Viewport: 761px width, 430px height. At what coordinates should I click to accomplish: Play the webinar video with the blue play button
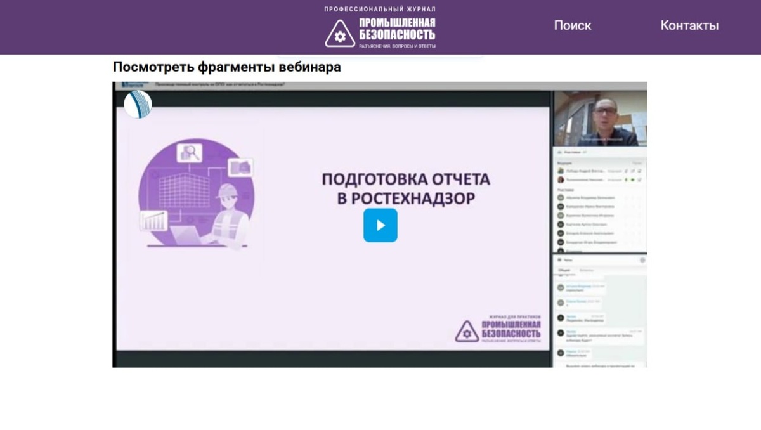380,225
